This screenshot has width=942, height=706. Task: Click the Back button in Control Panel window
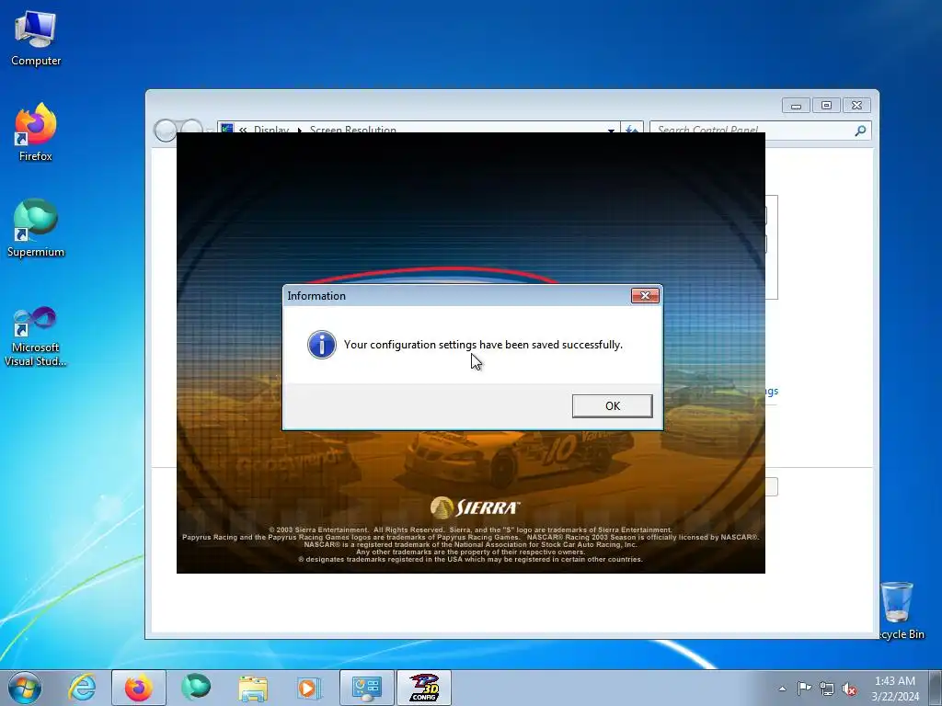coord(166,131)
